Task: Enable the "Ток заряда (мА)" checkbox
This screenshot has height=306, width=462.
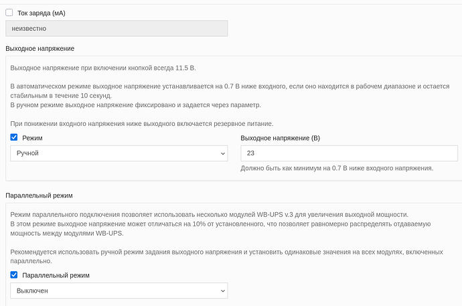Action: tap(9, 13)
